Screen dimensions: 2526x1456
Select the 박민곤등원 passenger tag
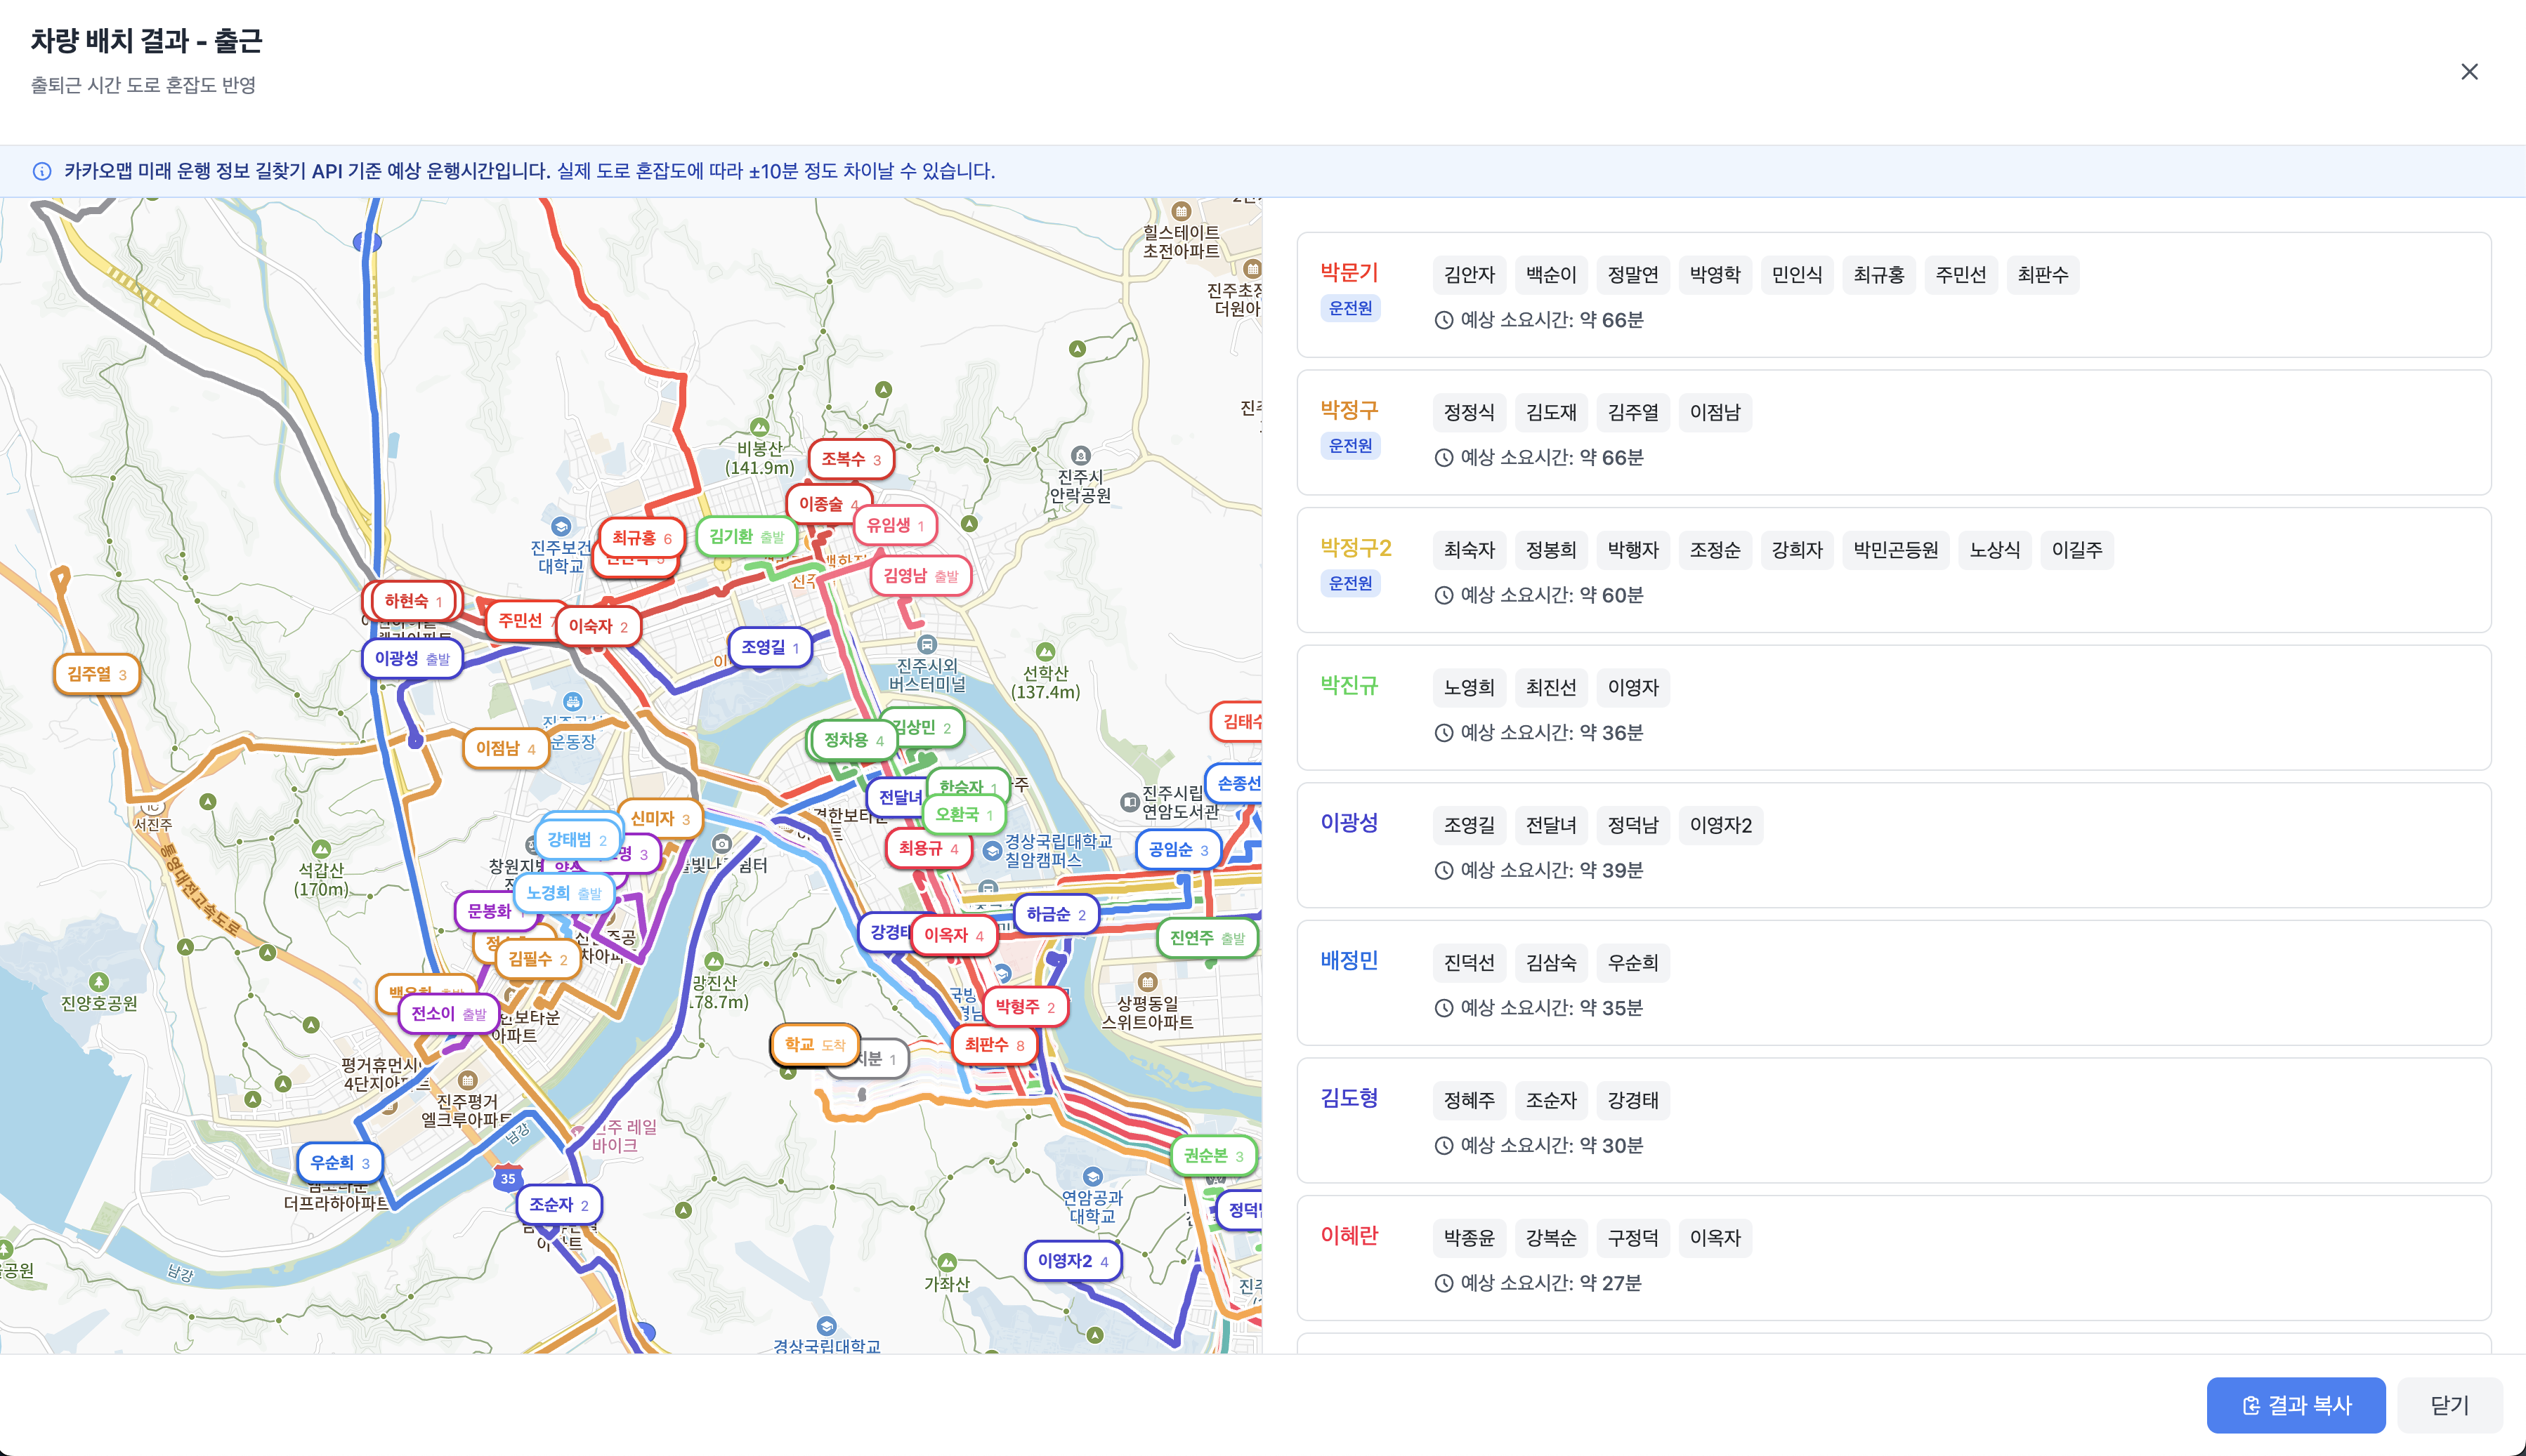tap(1894, 550)
